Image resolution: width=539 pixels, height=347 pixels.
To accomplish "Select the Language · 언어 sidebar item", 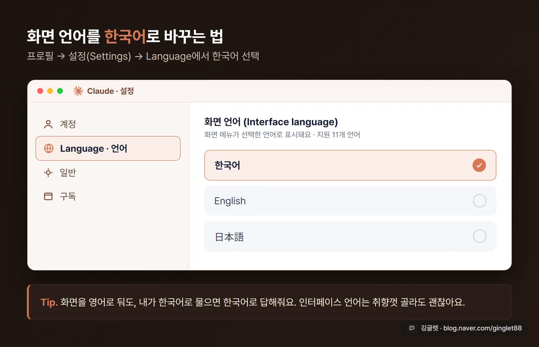I will tap(108, 148).
